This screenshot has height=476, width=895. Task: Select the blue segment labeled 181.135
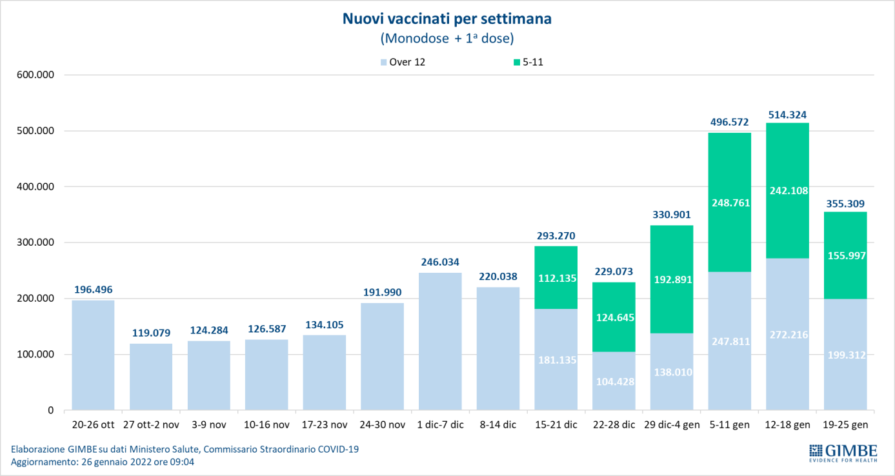(556, 359)
